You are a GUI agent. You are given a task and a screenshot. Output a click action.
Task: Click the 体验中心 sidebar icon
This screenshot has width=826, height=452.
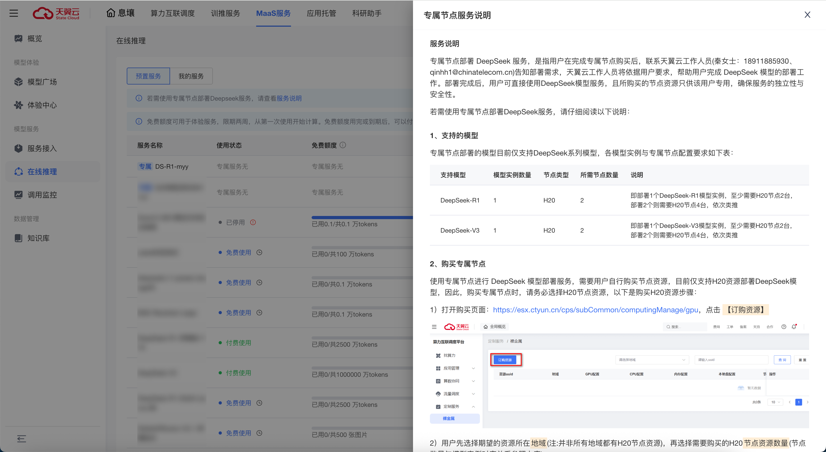(18, 105)
